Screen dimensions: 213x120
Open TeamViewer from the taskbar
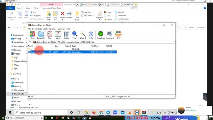pos(137,112)
